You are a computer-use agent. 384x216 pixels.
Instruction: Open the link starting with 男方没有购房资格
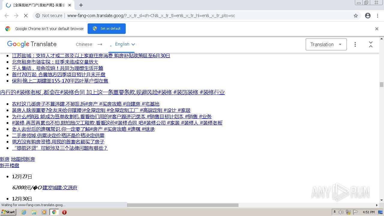click(58, 142)
